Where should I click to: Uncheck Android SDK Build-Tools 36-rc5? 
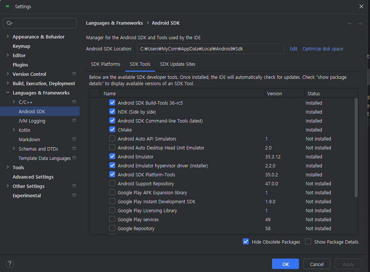(x=112, y=102)
